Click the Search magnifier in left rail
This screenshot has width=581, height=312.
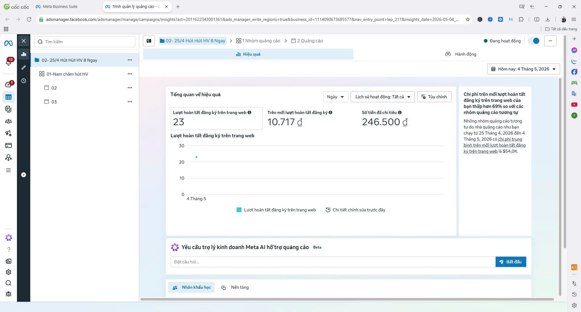(8, 283)
